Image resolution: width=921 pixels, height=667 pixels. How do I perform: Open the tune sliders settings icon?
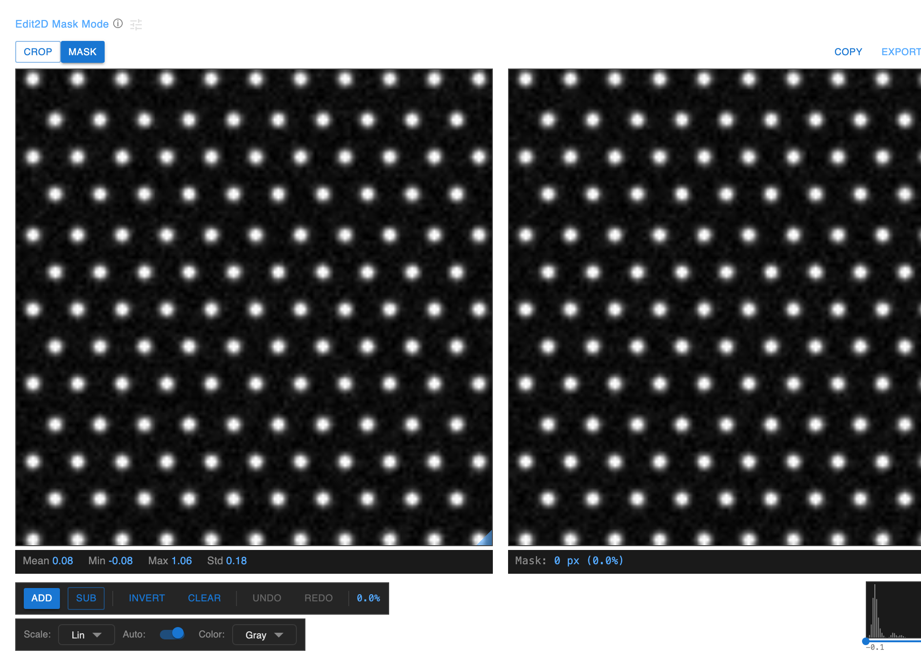point(136,25)
